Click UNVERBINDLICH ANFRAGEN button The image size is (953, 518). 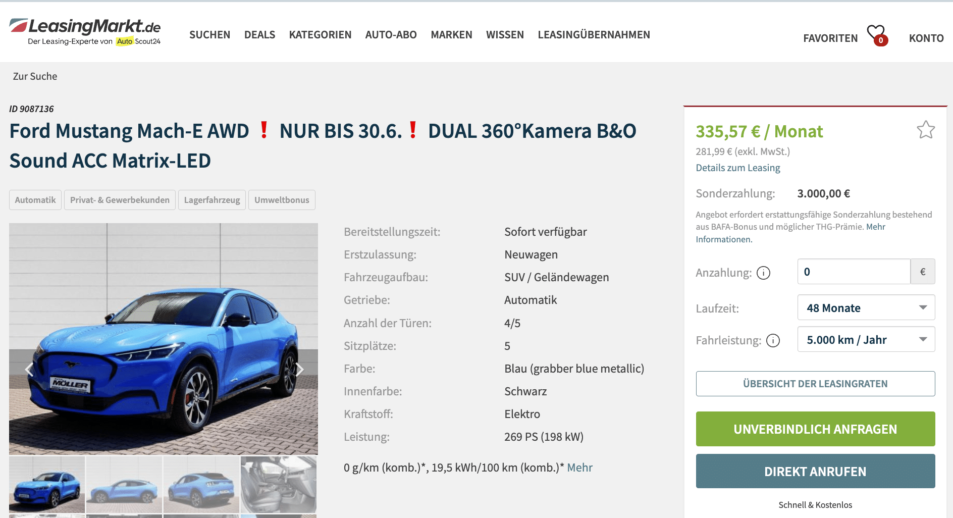pos(815,429)
